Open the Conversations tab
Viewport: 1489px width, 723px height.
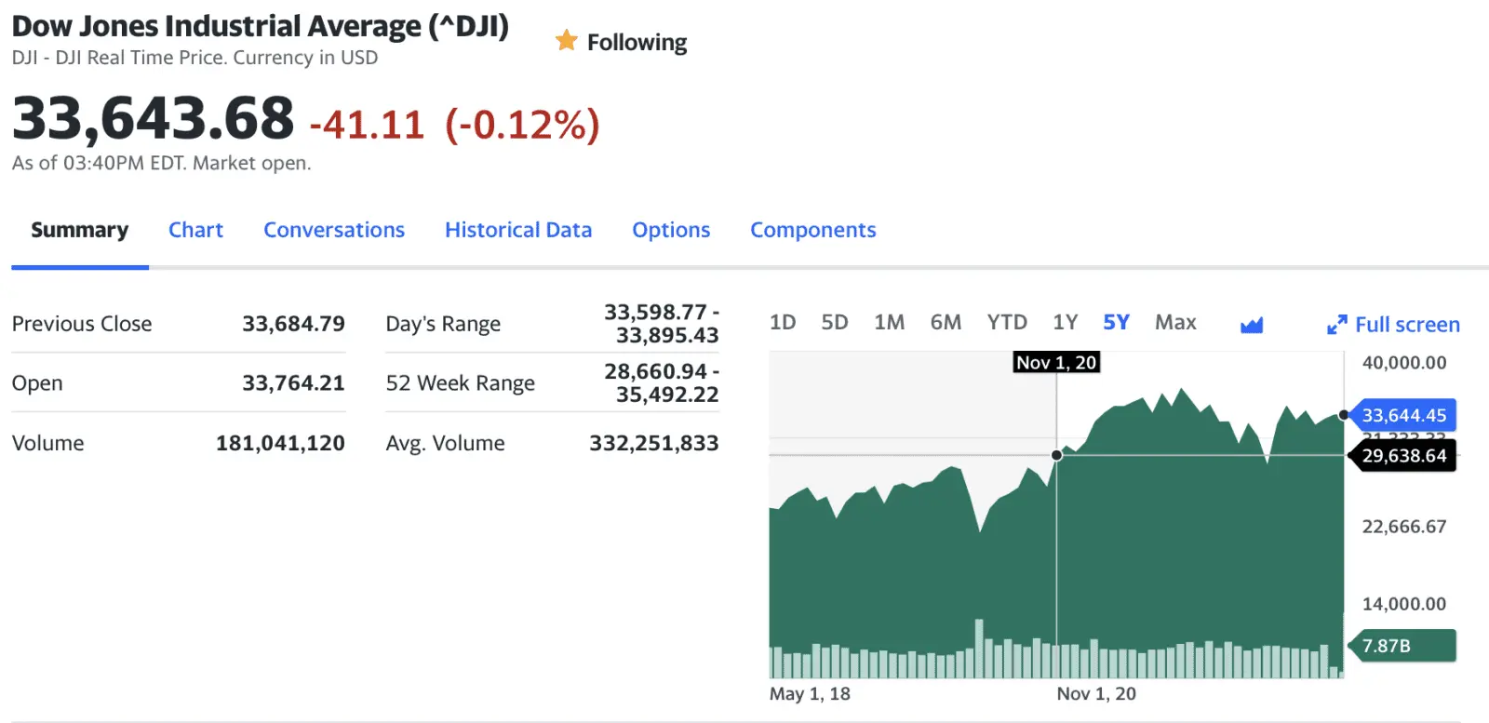click(x=334, y=230)
